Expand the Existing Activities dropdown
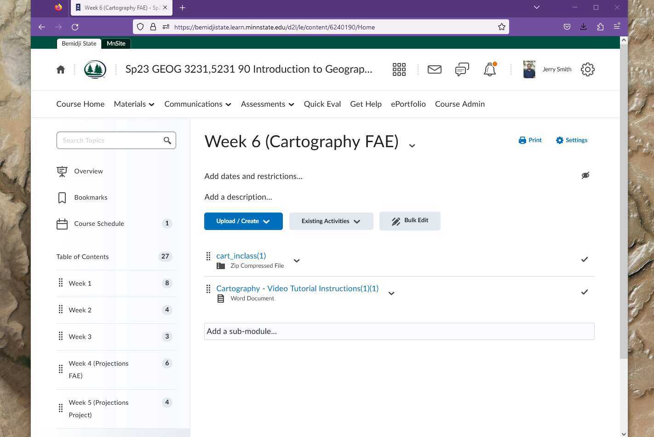654x437 pixels. 331,221
